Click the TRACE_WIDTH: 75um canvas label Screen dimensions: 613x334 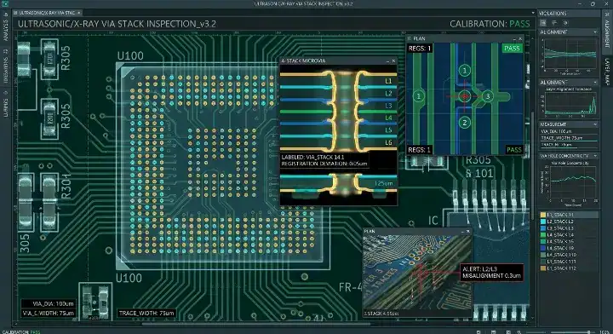tap(146, 313)
